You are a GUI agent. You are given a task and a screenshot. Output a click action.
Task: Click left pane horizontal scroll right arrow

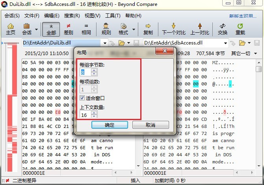point(132,172)
